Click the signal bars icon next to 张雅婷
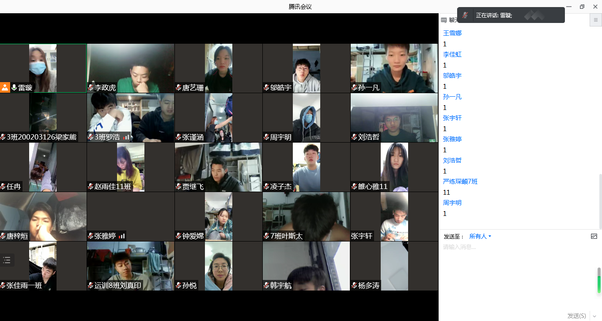The height and width of the screenshot is (321, 602). [122, 236]
